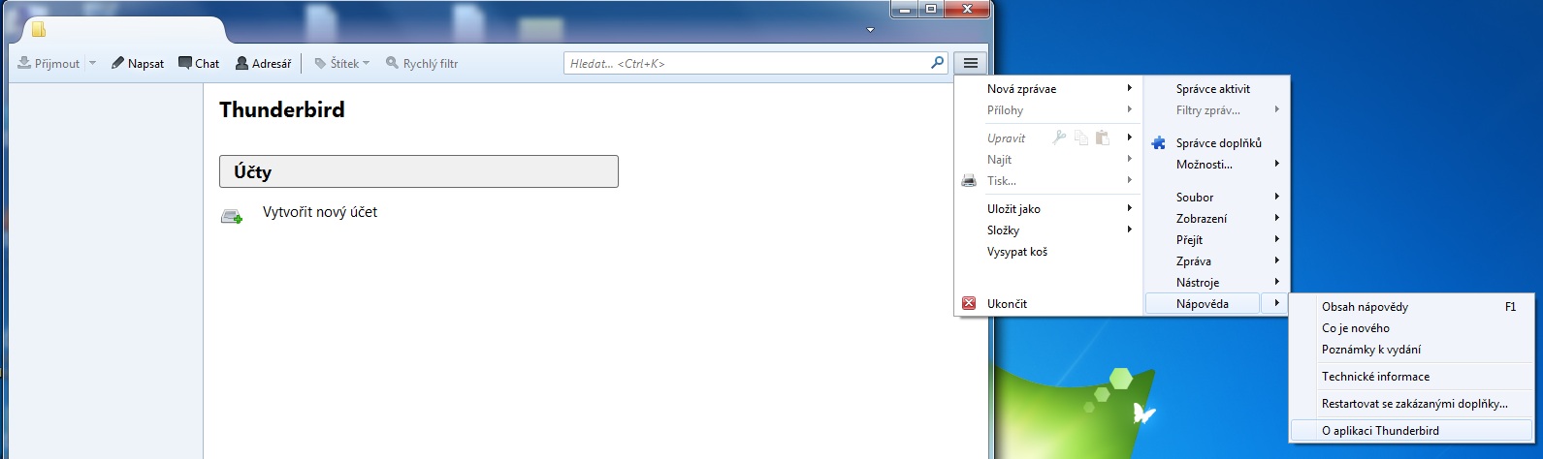Click the puzzle piece add-ons icon
1543x459 pixels.
pyautogui.click(x=1158, y=142)
